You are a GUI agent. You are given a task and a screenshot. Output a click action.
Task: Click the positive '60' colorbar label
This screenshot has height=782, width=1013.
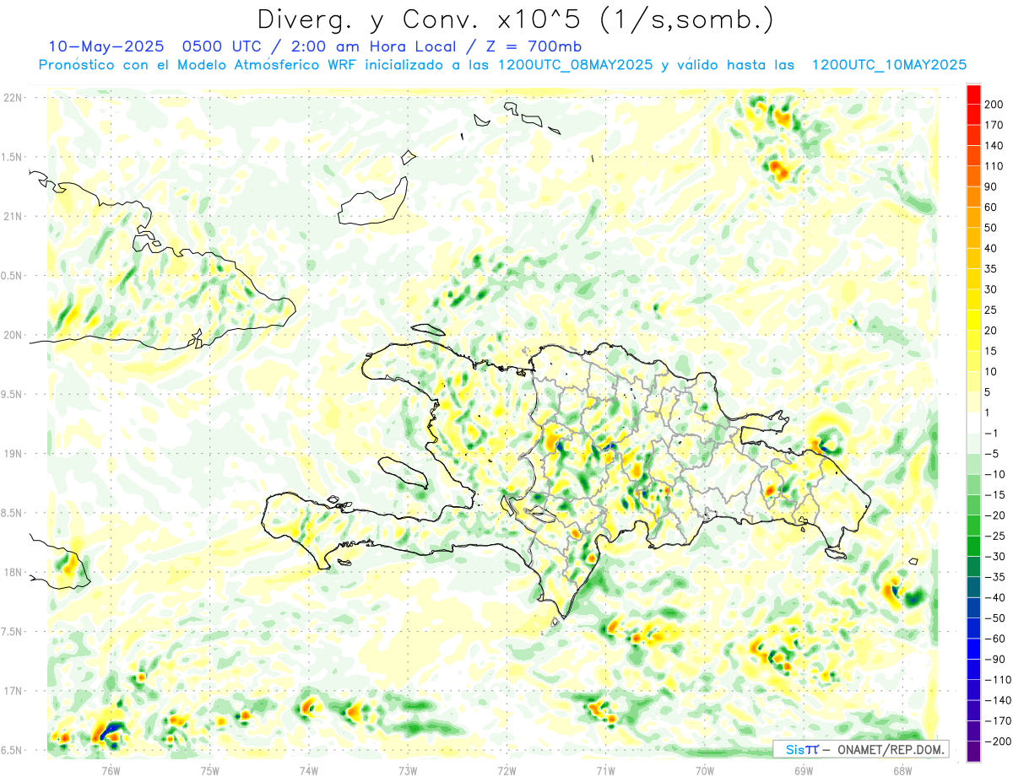click(991, 207)
